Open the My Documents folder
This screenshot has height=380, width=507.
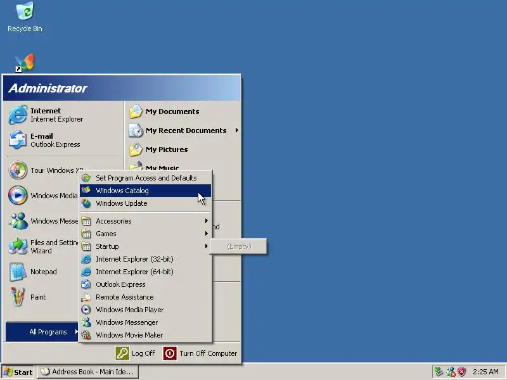(x=164, y=111)
